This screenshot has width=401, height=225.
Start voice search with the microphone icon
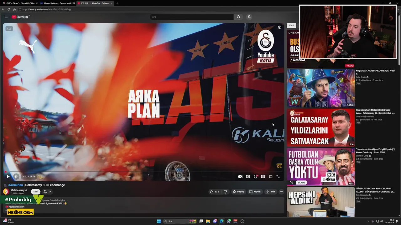(x=249, y=17)
